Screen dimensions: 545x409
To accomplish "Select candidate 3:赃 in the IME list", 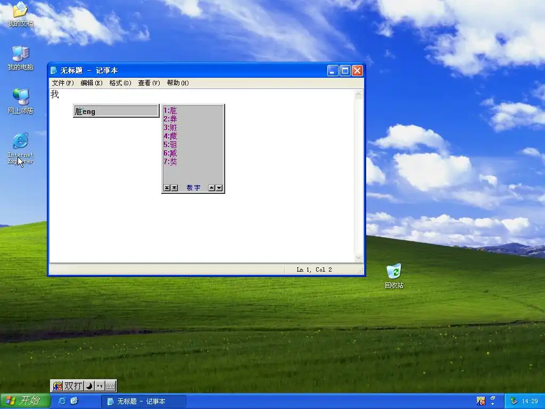I will pos(170,128).
